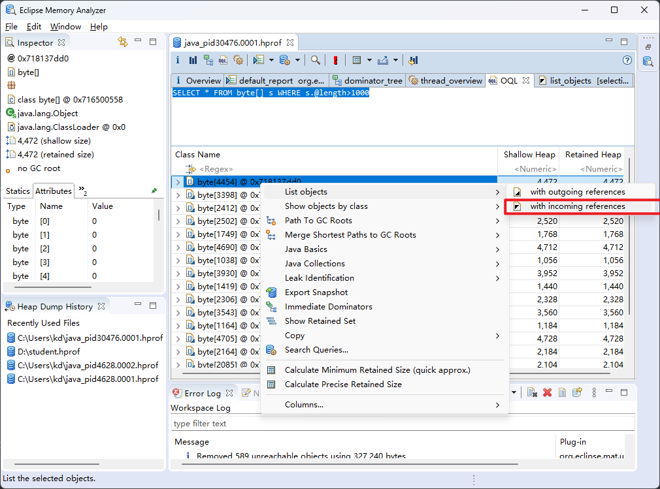660x489 pixels.
Task: Click Export Snapshot menu icon
Action: (271, 292)
